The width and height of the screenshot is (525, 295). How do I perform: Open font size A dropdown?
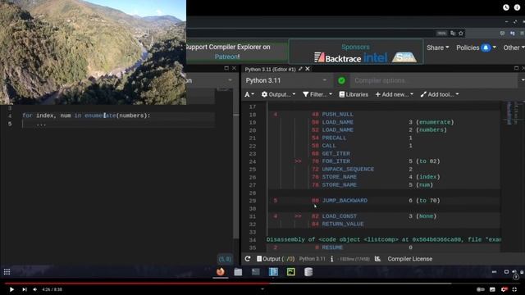tap(249, 95)
